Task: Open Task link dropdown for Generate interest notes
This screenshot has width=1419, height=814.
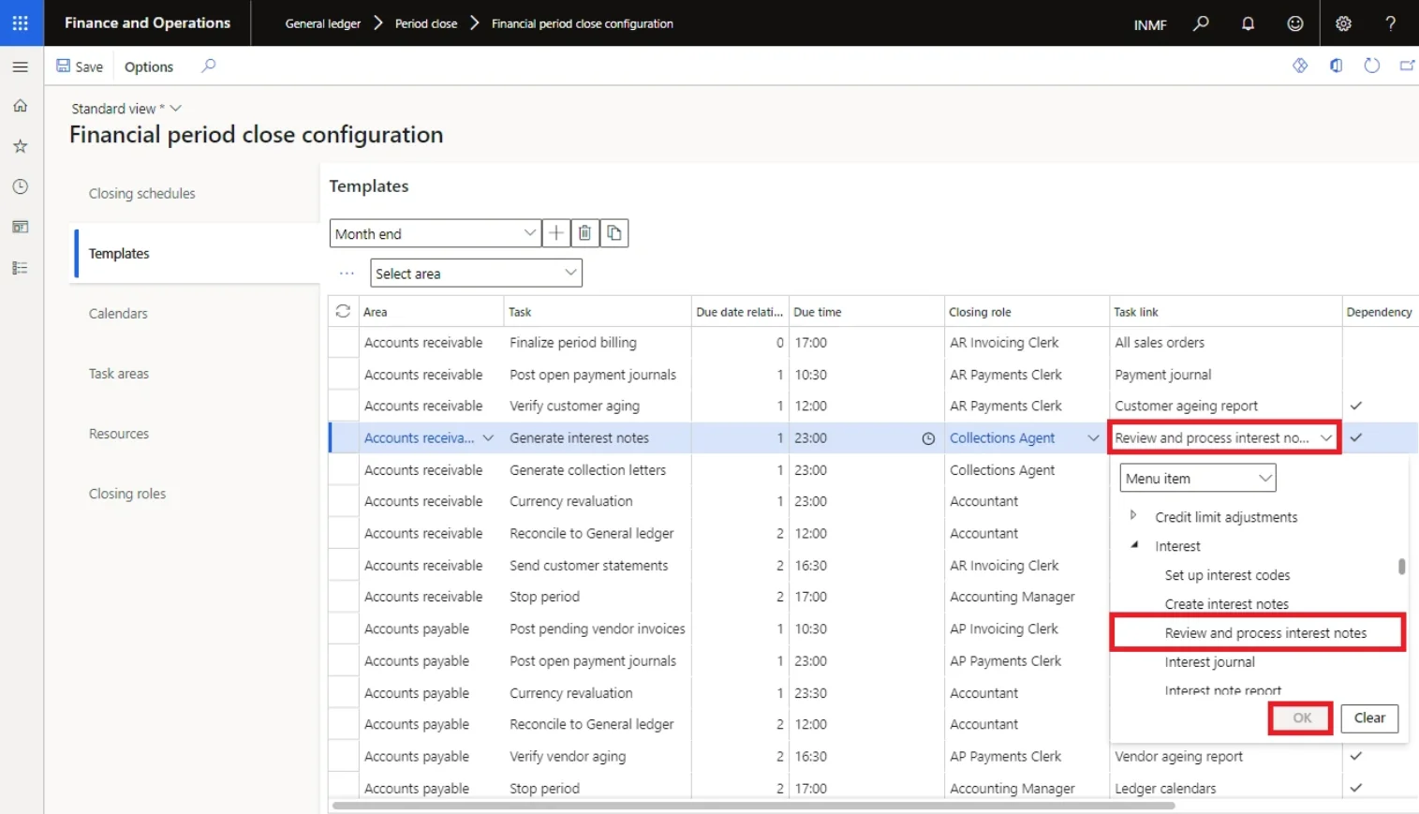Action: coord(1326,437)
